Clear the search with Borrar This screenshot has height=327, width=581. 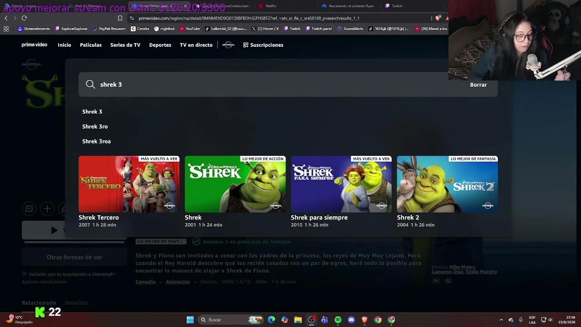click(478, 85)
